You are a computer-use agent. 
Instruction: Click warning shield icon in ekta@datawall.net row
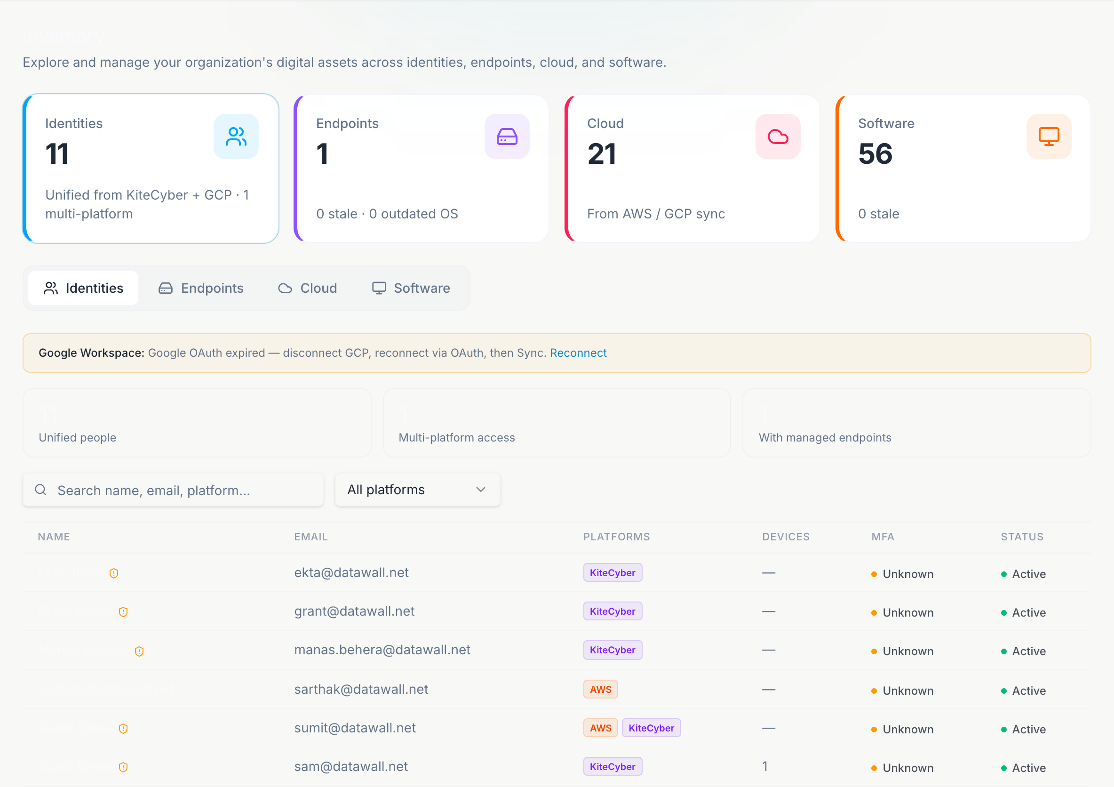(x=114, y=573)
